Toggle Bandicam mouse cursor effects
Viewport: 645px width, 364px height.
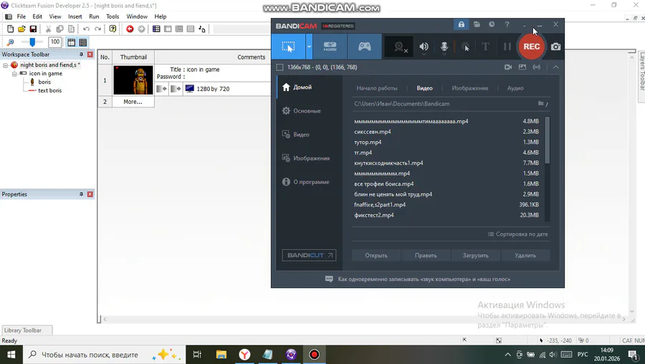(465, 47)
